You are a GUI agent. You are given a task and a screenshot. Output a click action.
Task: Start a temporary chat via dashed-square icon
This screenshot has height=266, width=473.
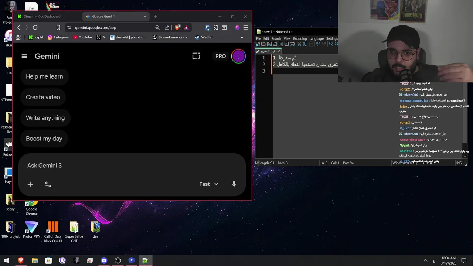point(196,56)
